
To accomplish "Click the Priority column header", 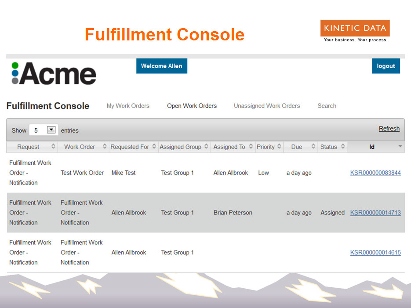I will point(269,147).
